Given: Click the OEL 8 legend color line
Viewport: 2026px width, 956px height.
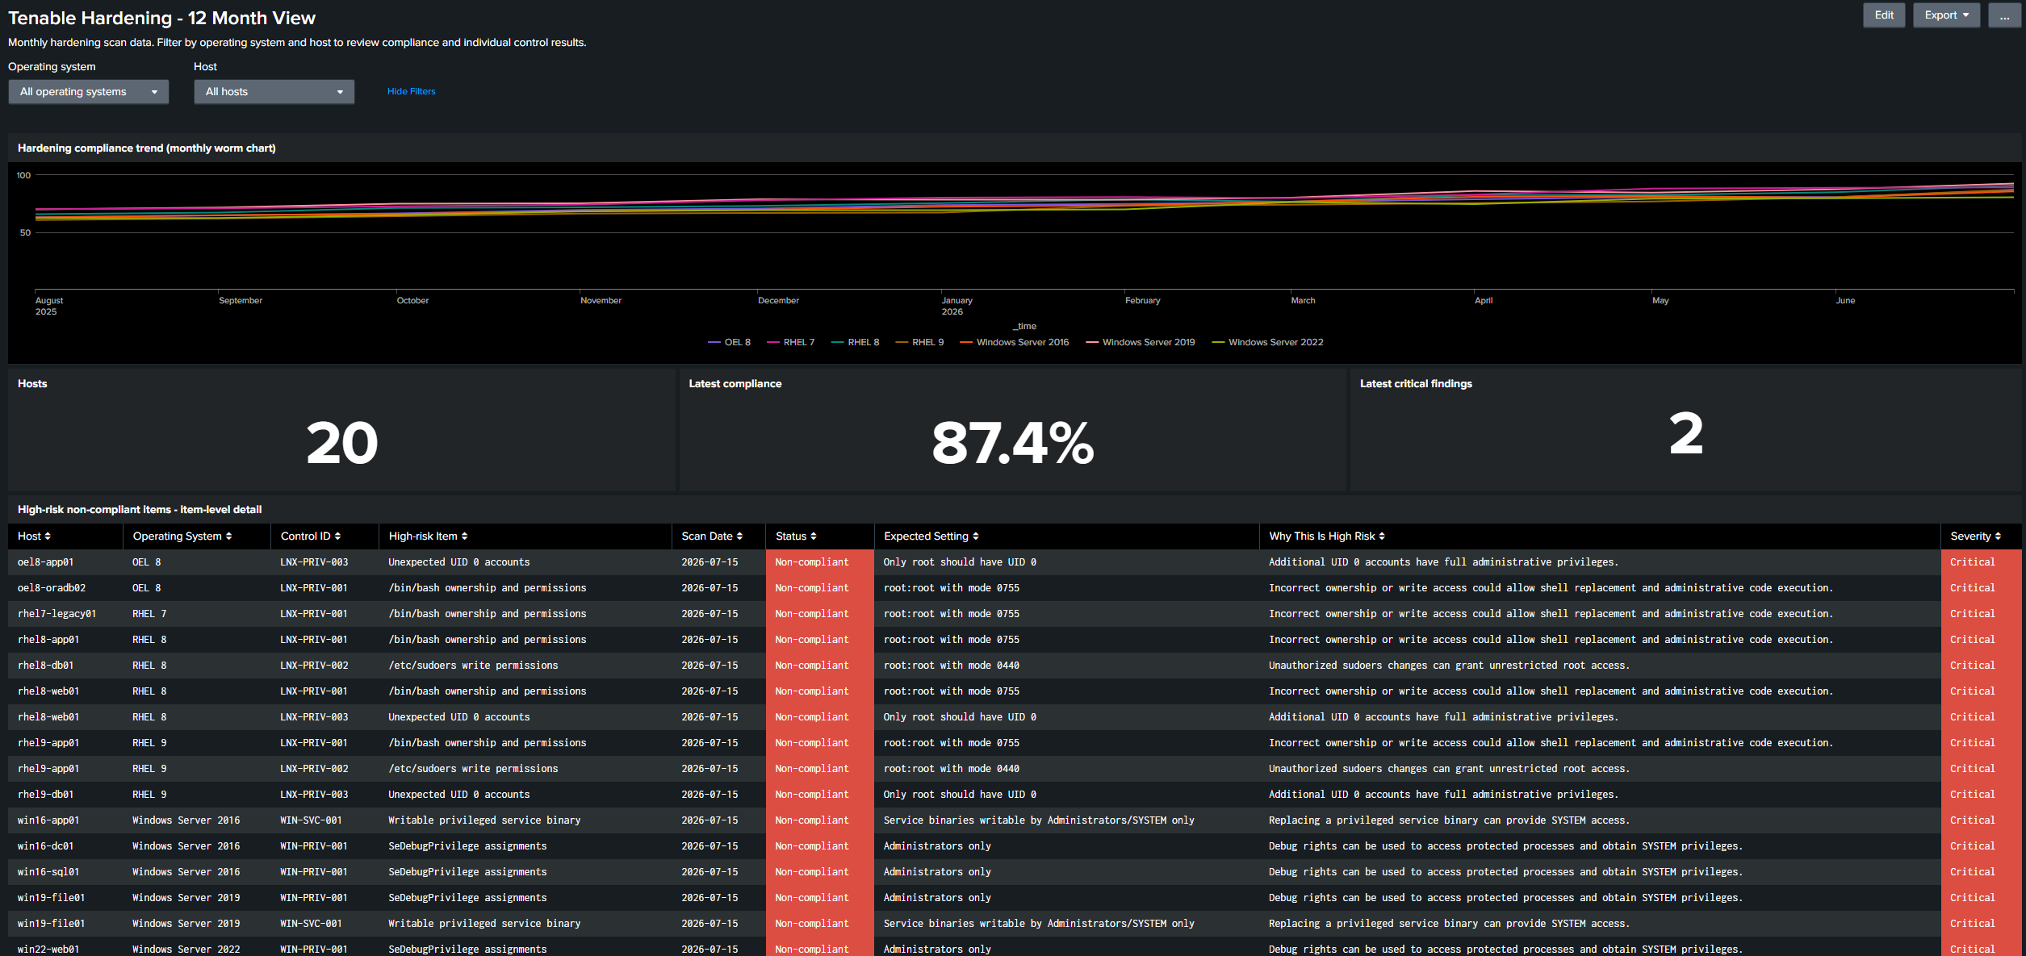Looking at the screenshot, I should pyautogui.click(x=714, y=343).
